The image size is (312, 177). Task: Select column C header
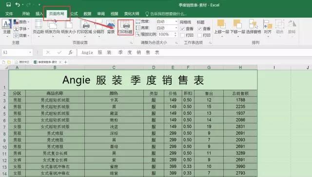[x=114, y=67]
